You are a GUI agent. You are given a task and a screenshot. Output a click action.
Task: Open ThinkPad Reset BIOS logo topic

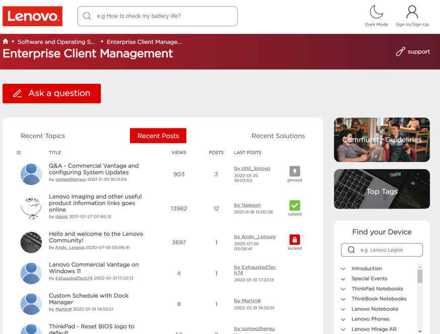click(x=92, y=329)
